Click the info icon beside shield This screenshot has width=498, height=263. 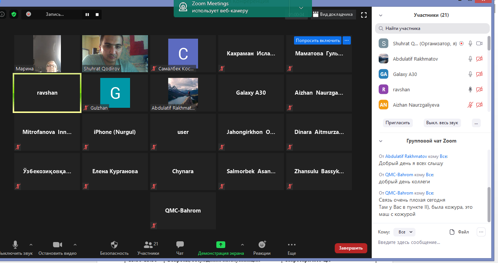(2, 15)
